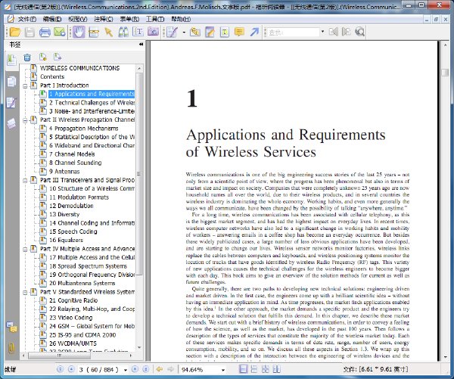Open the page number dropdown arrow
Image resolution: width=454 pixels, height=379 pixels.
pyautogui.click(x=126, y=370)
